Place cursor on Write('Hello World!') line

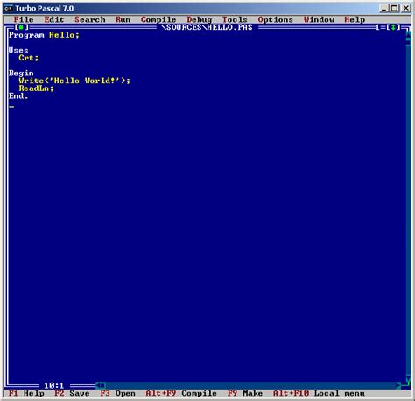tap(74, 81)
